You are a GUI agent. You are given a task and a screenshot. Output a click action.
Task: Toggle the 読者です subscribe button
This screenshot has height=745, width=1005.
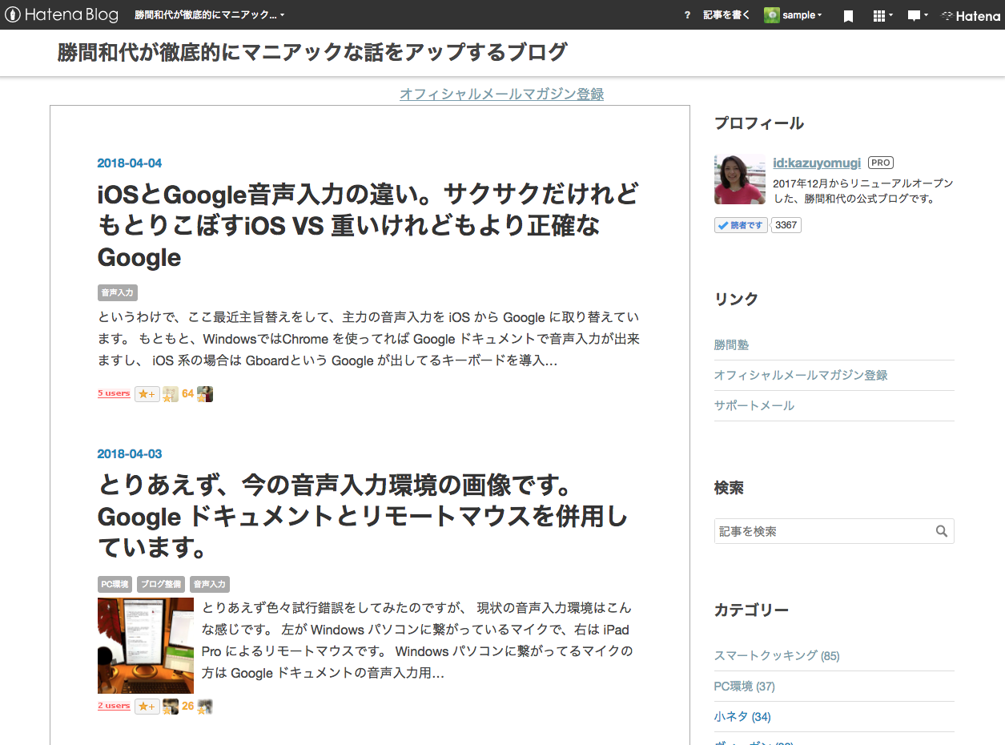[741, 225]
